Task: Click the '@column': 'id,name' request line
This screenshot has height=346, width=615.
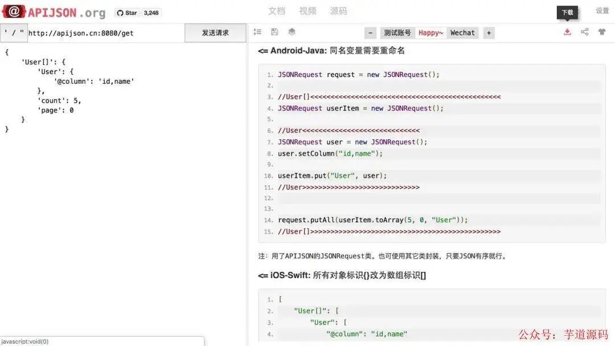Action: [94, 82]
